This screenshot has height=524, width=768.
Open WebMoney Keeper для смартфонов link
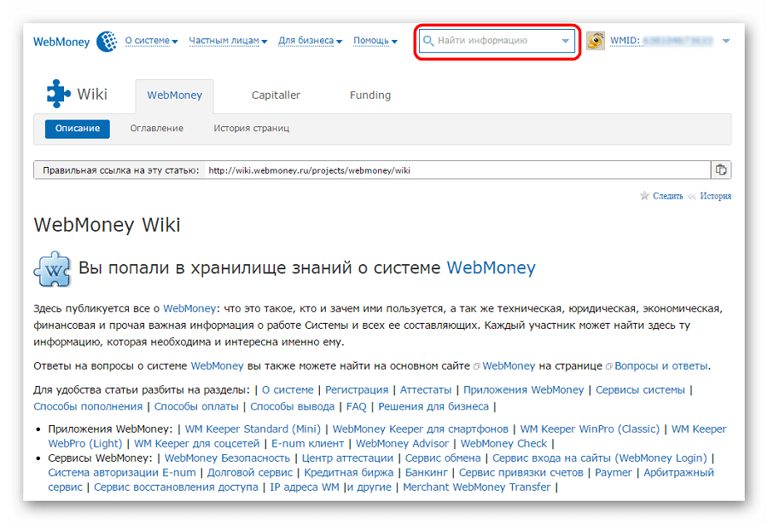click(420, 429)
